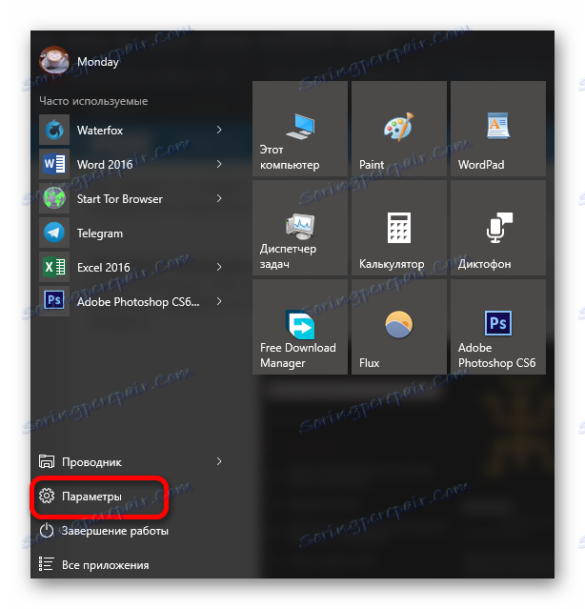Launch the Adobe Photoshop CS6 tile

point(498,327)
